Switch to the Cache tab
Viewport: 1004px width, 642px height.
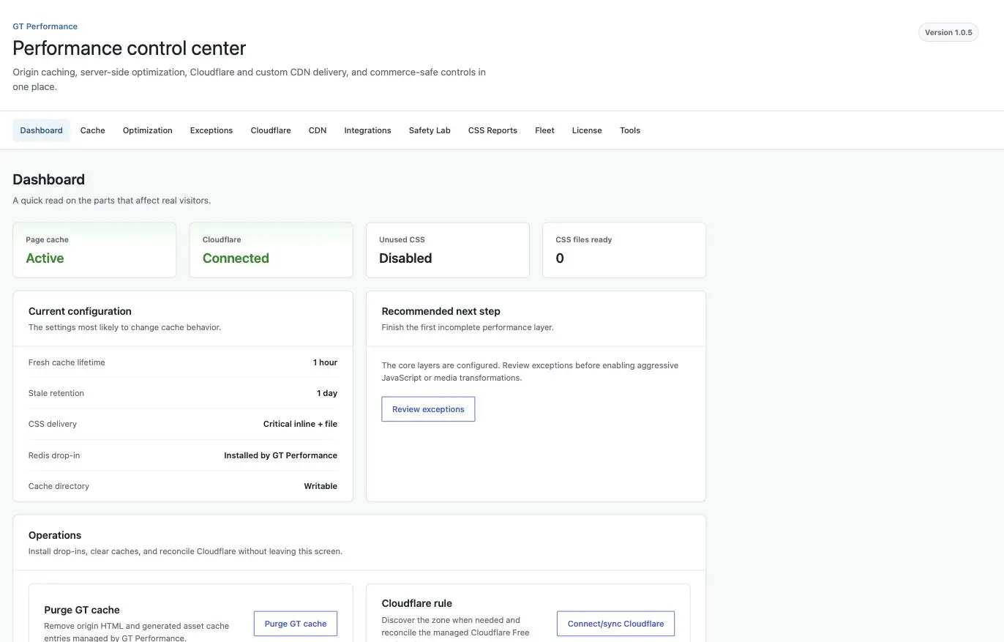(x=92, y=130)
